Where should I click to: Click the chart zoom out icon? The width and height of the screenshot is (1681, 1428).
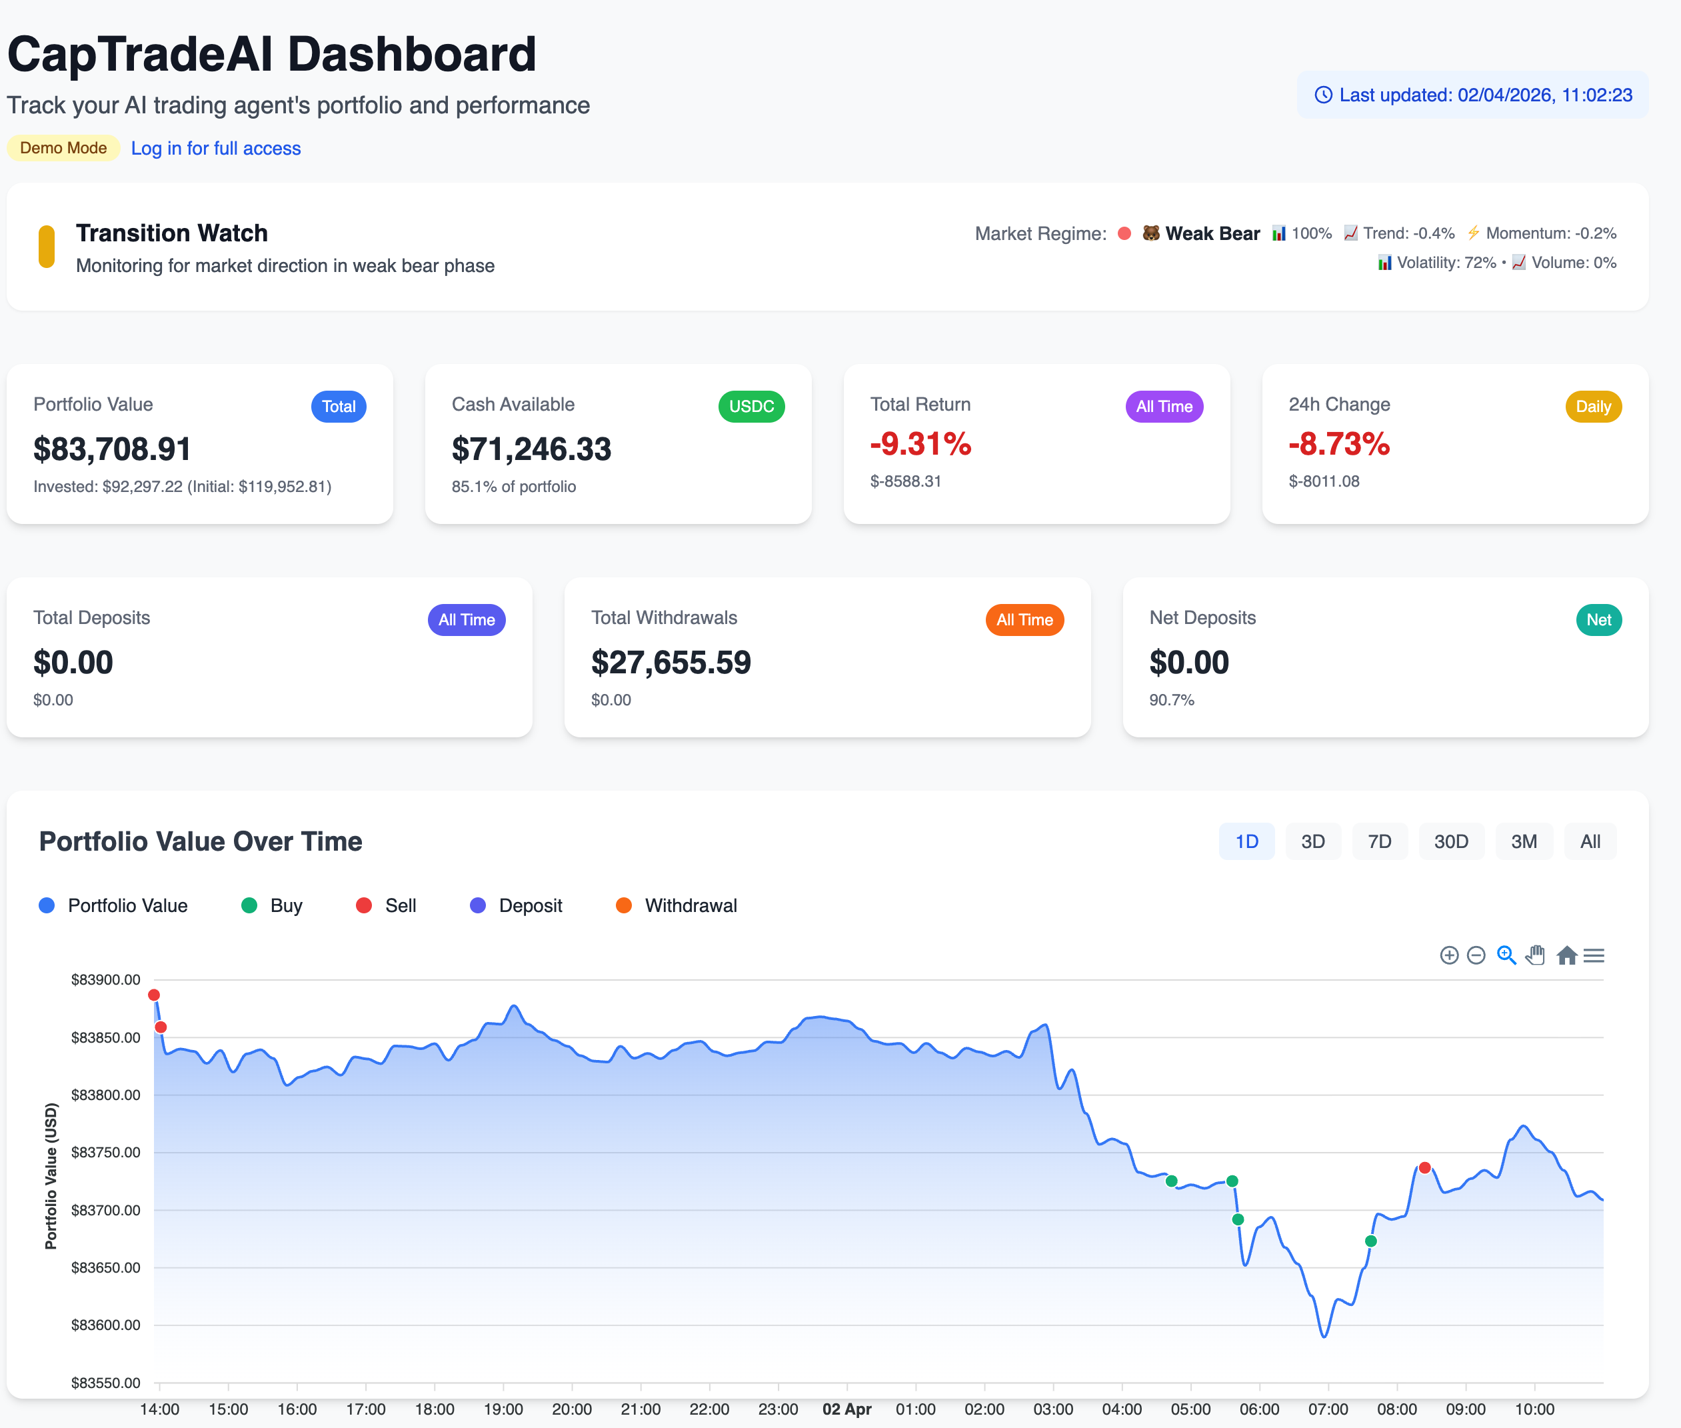(1476, 955)
